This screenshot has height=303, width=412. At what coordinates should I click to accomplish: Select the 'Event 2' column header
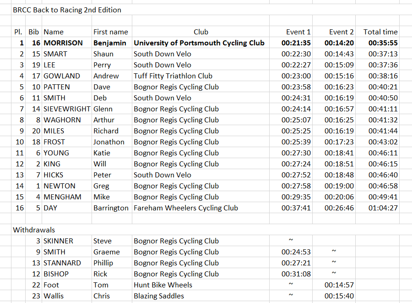341,32
